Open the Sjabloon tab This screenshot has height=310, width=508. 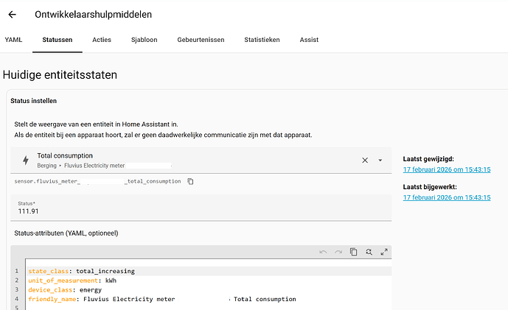coord(145,40)
